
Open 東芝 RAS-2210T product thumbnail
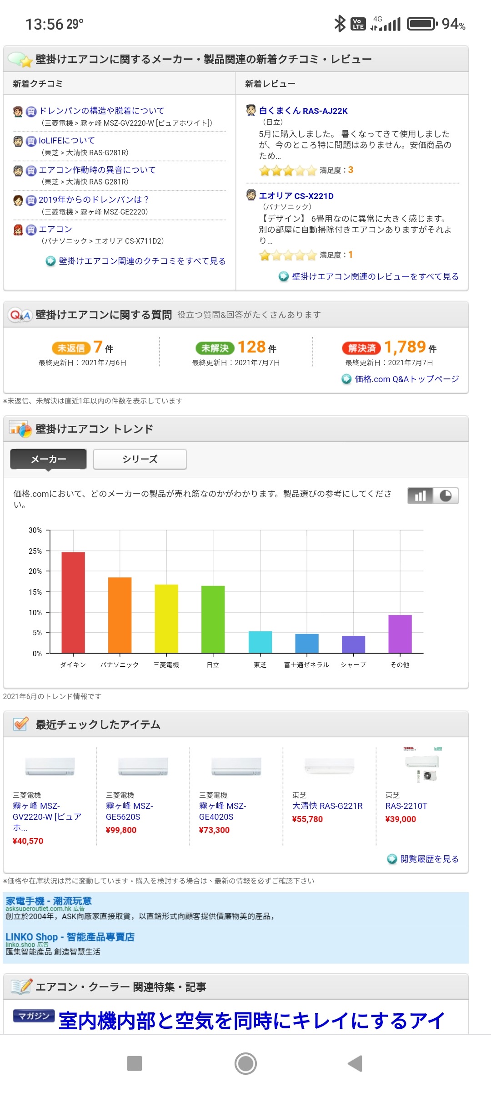(423, 765)
